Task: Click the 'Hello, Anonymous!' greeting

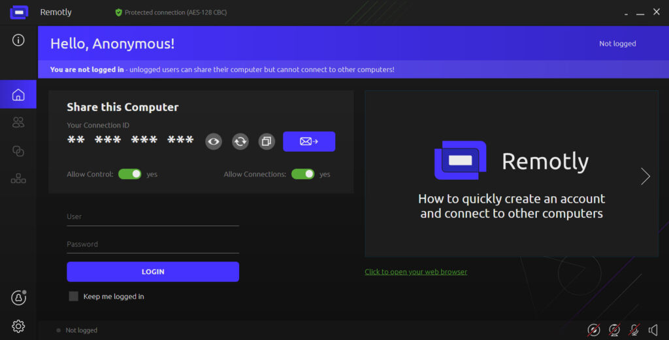Action: click(x=112, y=44)
